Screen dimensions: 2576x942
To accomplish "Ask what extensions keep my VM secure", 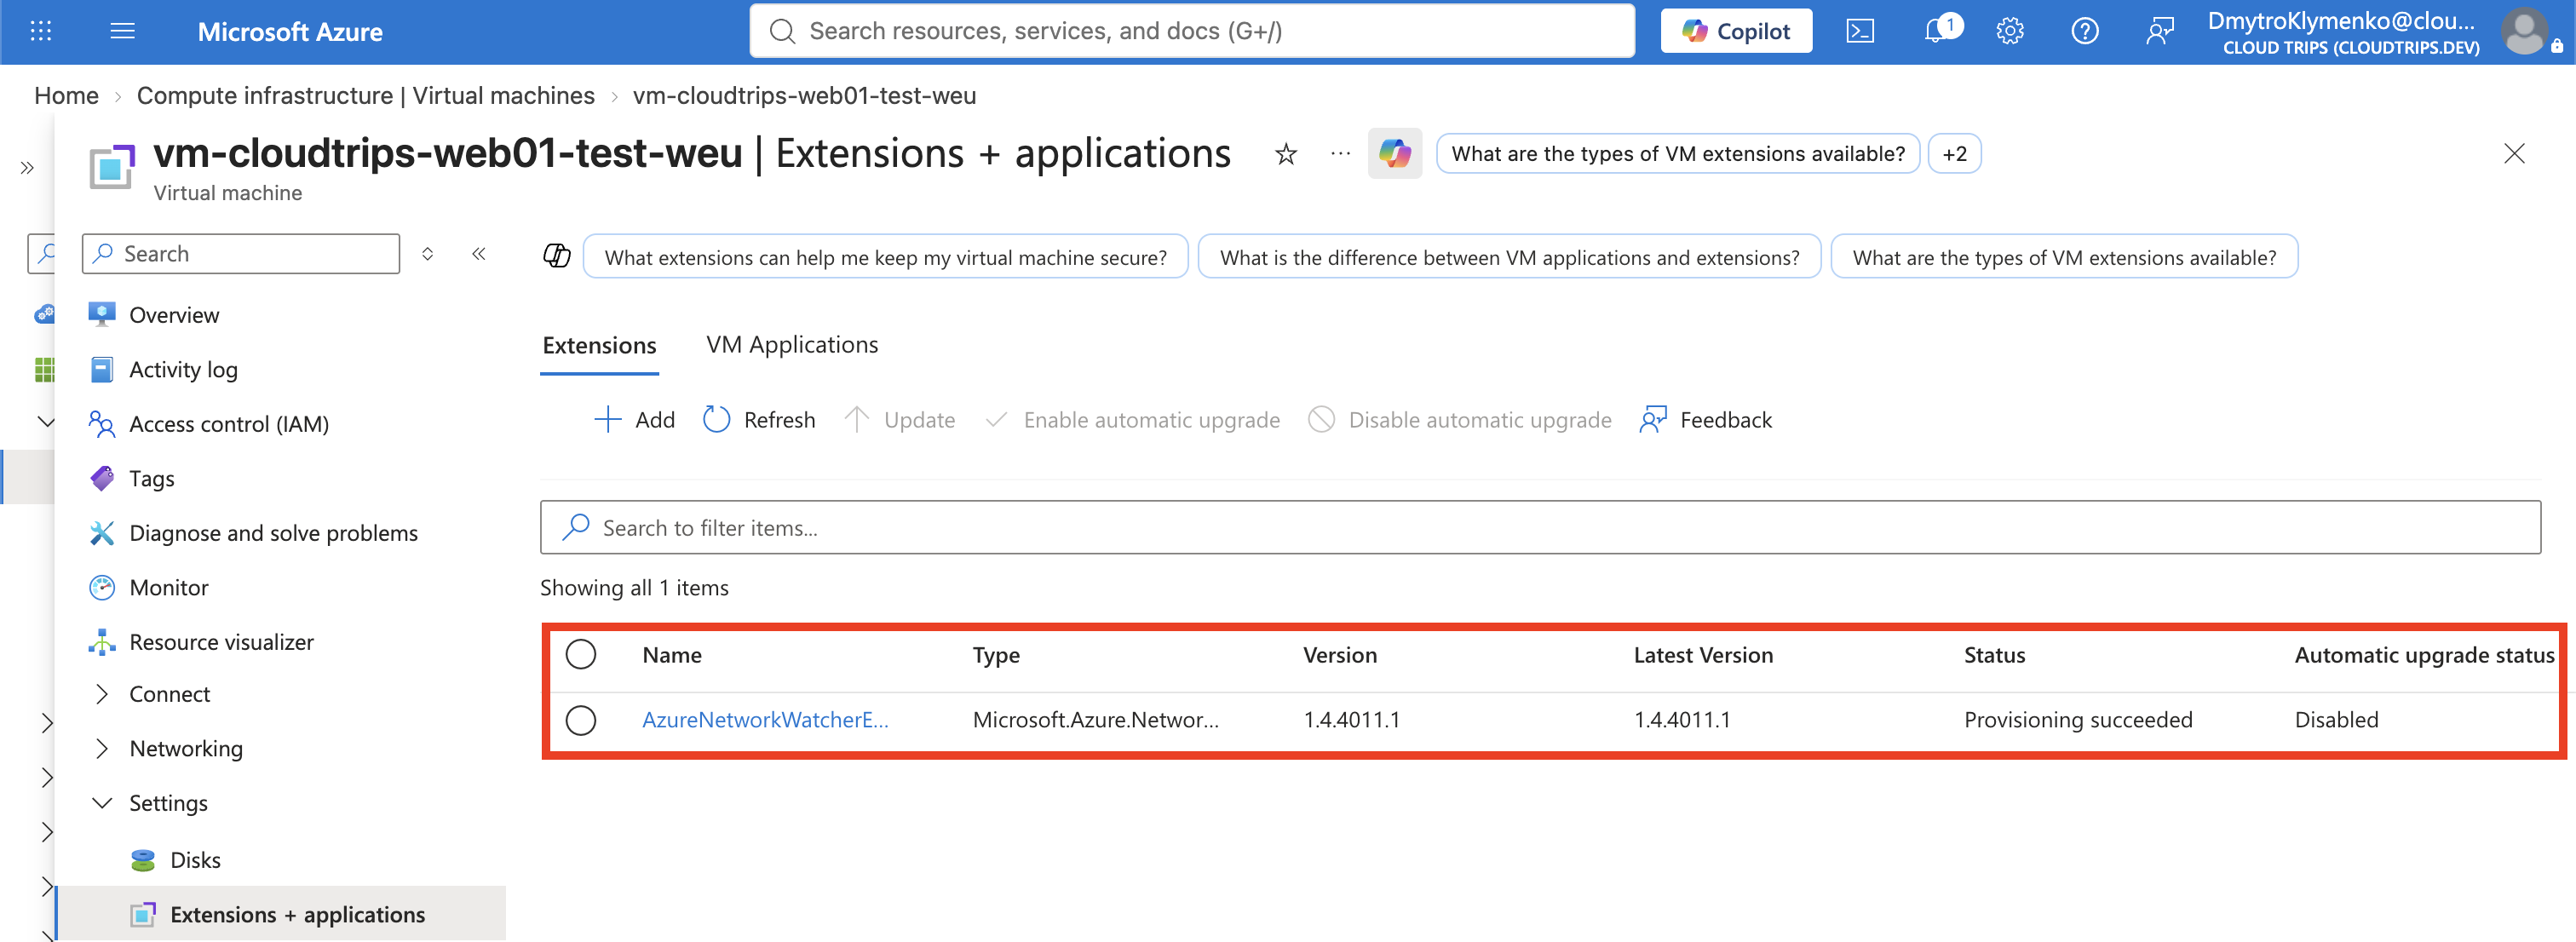I will (885, 257).
